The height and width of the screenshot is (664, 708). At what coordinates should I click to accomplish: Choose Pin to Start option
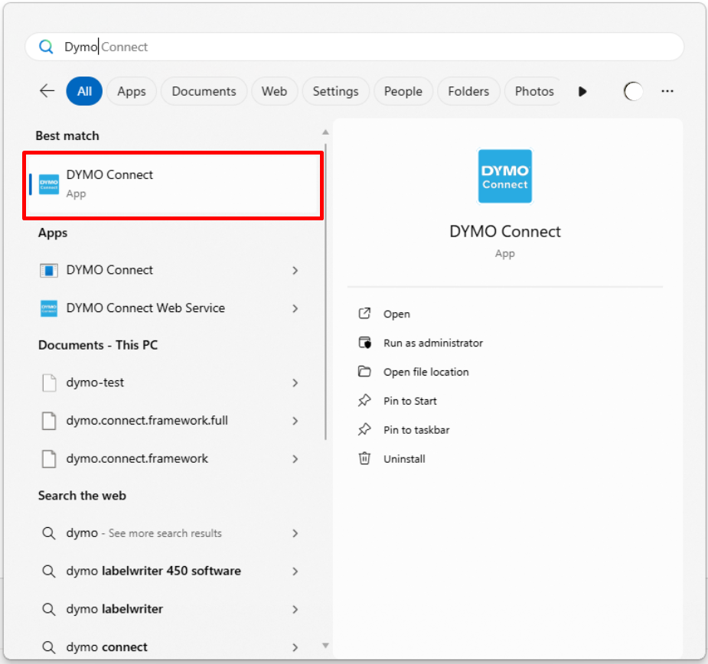(409, 401)
